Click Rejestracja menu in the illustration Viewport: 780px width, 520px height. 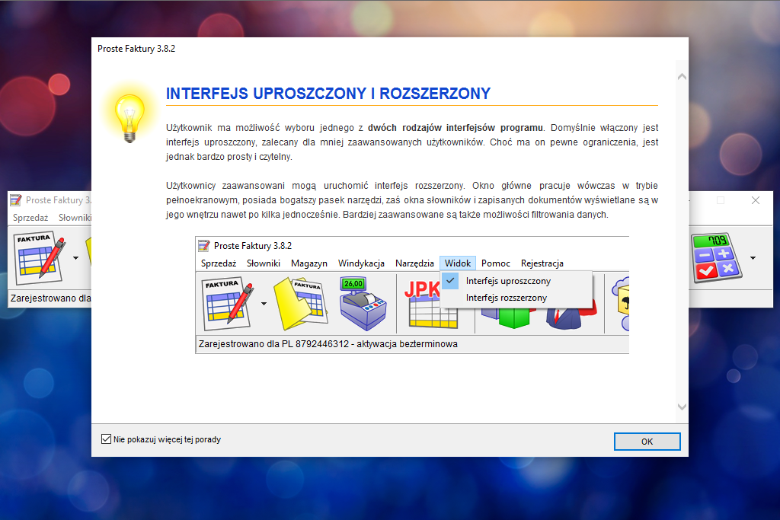tap(542, 263)
